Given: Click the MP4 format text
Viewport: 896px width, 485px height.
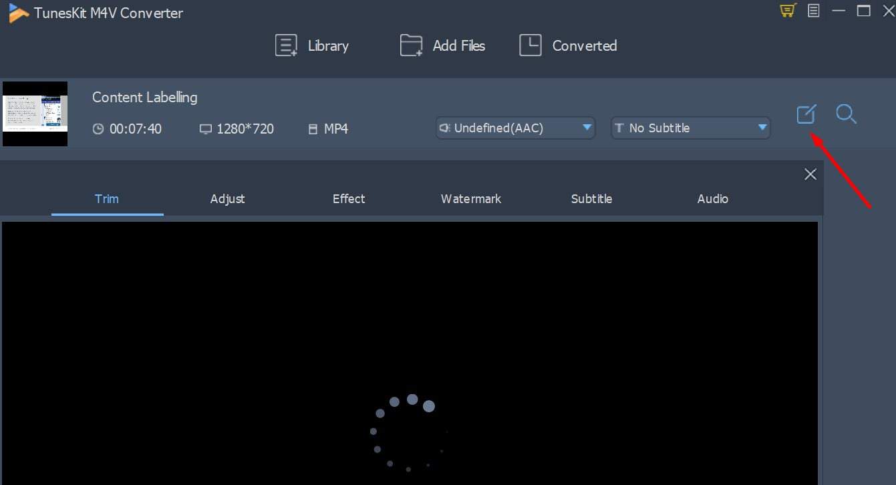Looking at the screenshot, I should 336,129.
